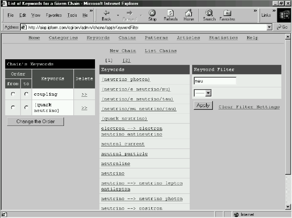Open the Help menu in menu bar
This screenshot has width=292, height=218.
point(85,15)
